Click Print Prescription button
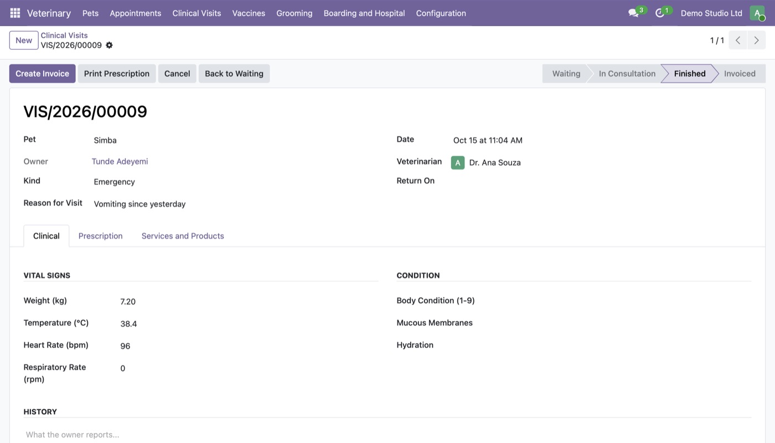 (117, 74)
